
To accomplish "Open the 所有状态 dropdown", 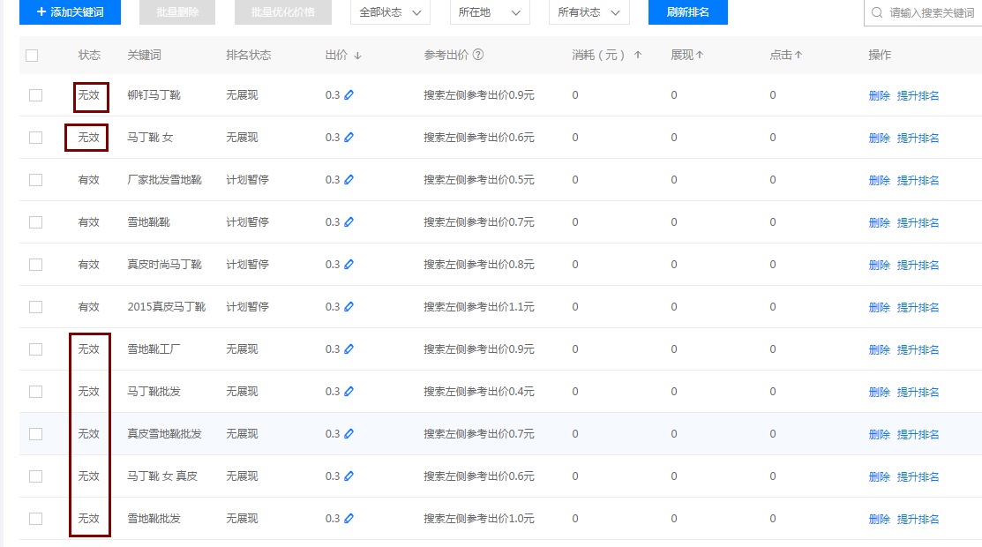I will [x=588, y=12].
